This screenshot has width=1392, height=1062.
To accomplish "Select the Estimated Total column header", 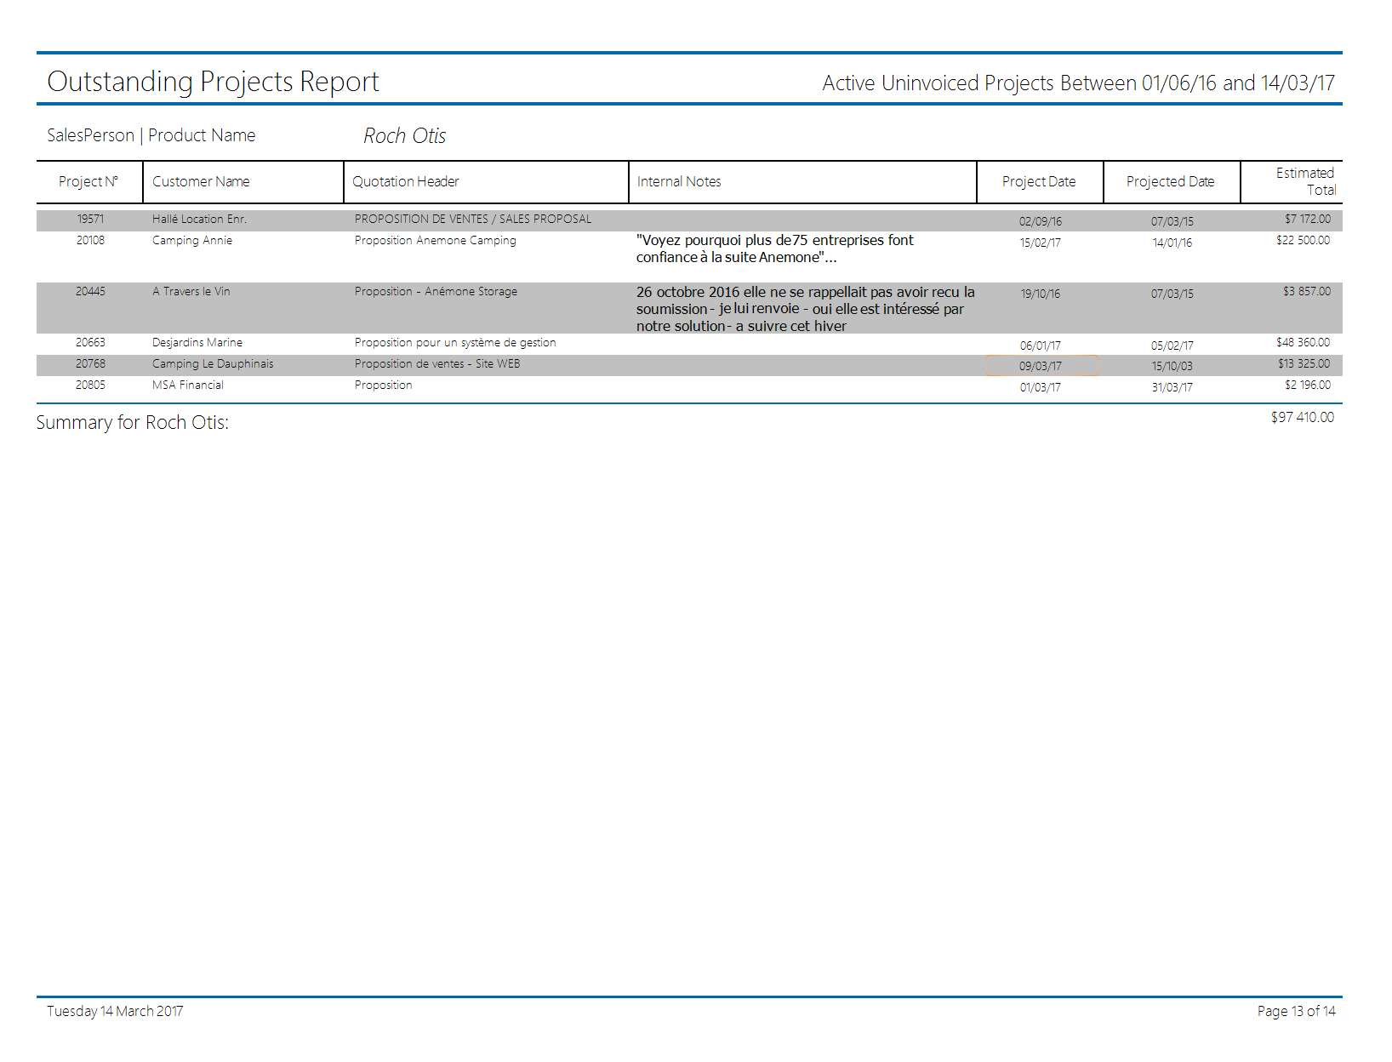I will point(1305,181).
